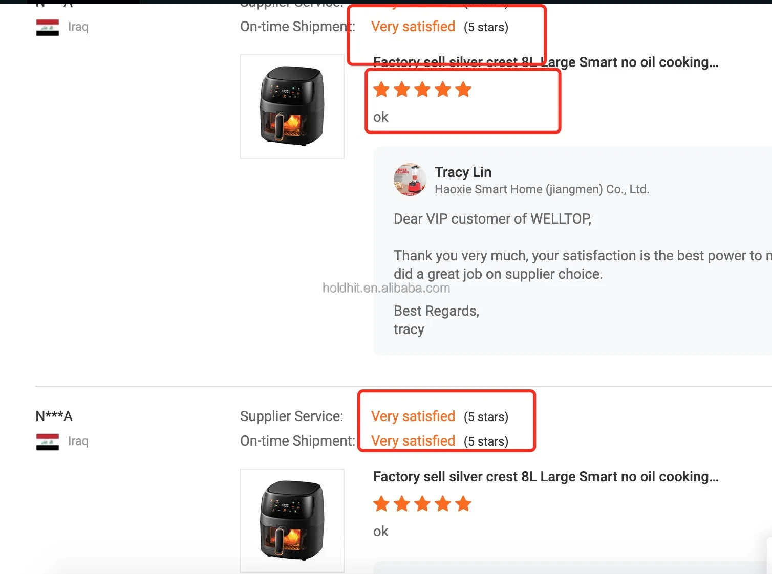772x574 pixels.
Task: Click the first star in second review rating
Action: pyautogui.click(x=381, y=504)
